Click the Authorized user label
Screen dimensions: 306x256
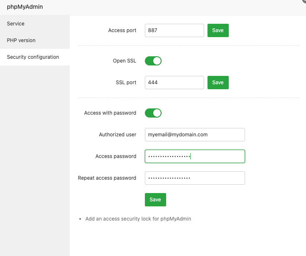point(117,135)
